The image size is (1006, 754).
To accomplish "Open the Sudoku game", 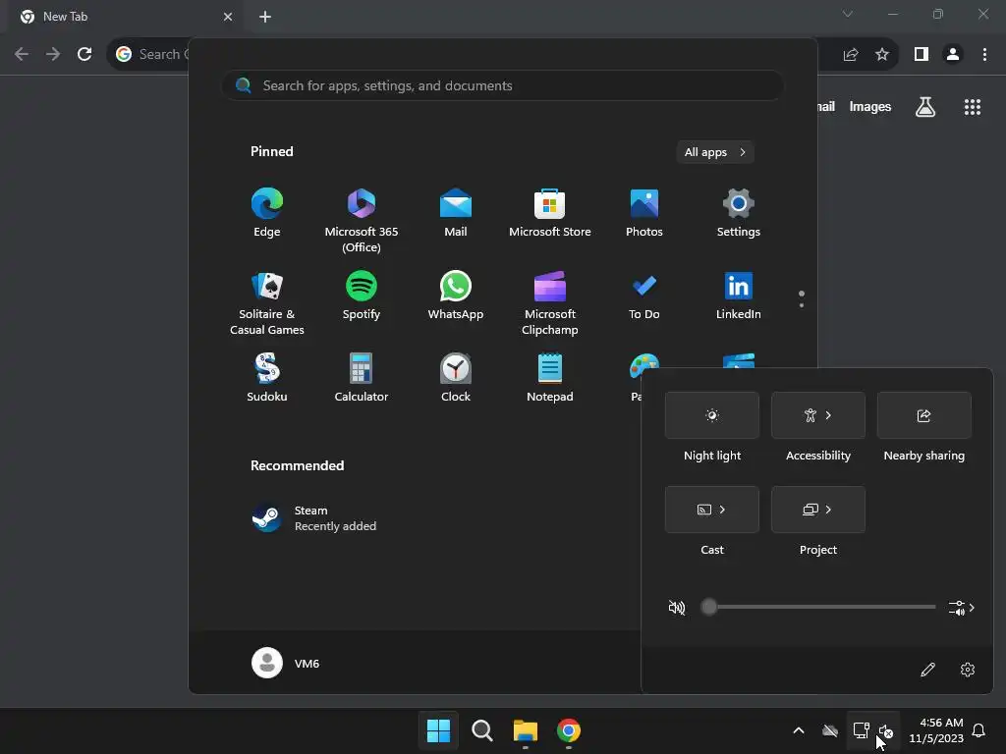I will point(267,378).
